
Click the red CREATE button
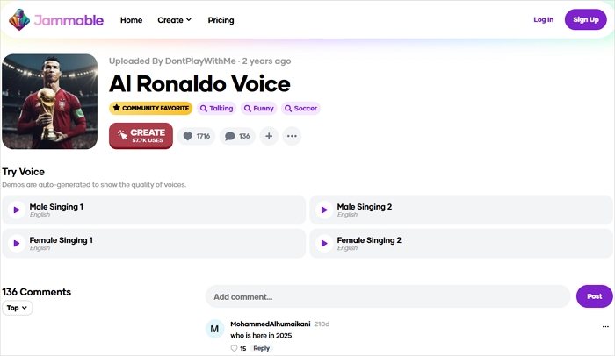click(x=141, y=136)
